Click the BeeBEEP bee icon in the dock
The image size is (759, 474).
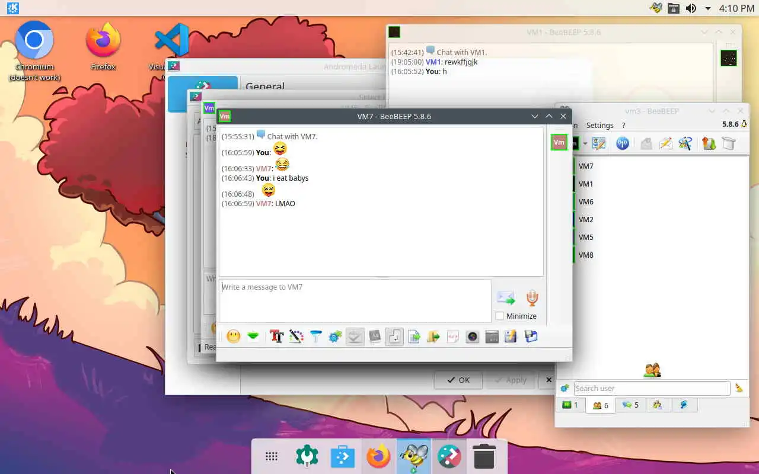tap(414, 457)
